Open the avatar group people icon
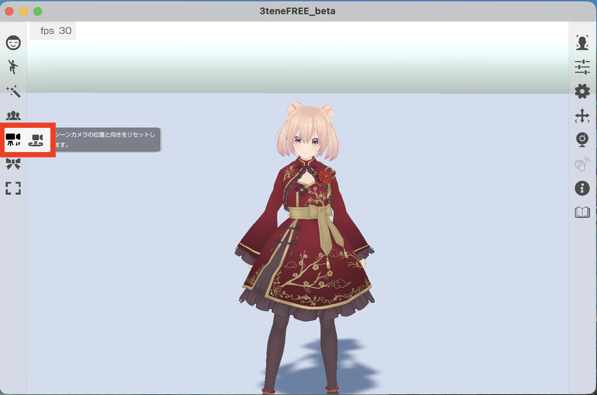Viewport: 597px width, 395px height. 13,115
